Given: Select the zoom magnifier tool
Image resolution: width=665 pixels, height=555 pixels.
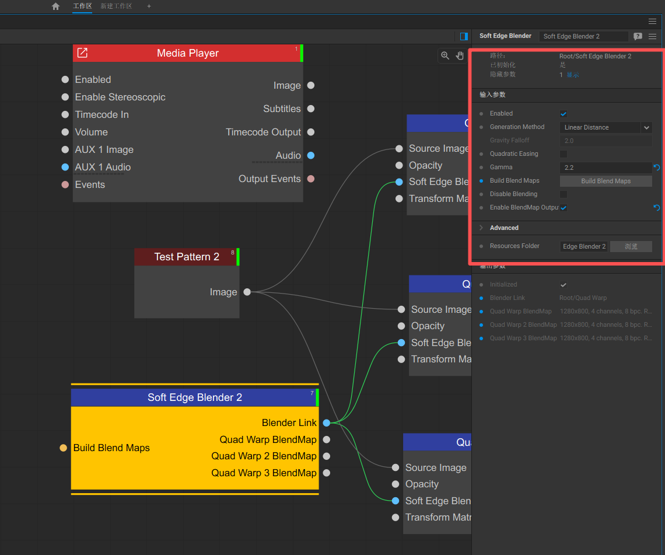Looking at the screenshot, I should pos(445,55).
